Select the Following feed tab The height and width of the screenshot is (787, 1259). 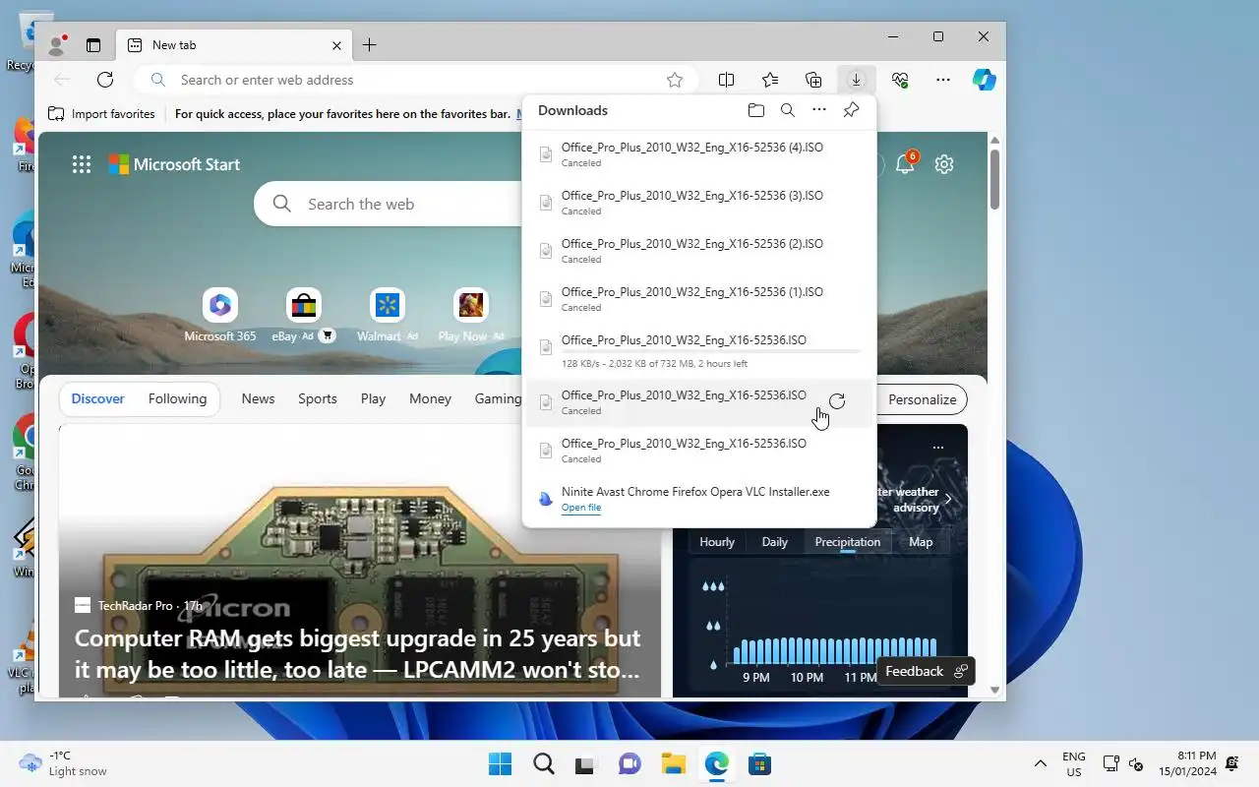click(177, 398)
